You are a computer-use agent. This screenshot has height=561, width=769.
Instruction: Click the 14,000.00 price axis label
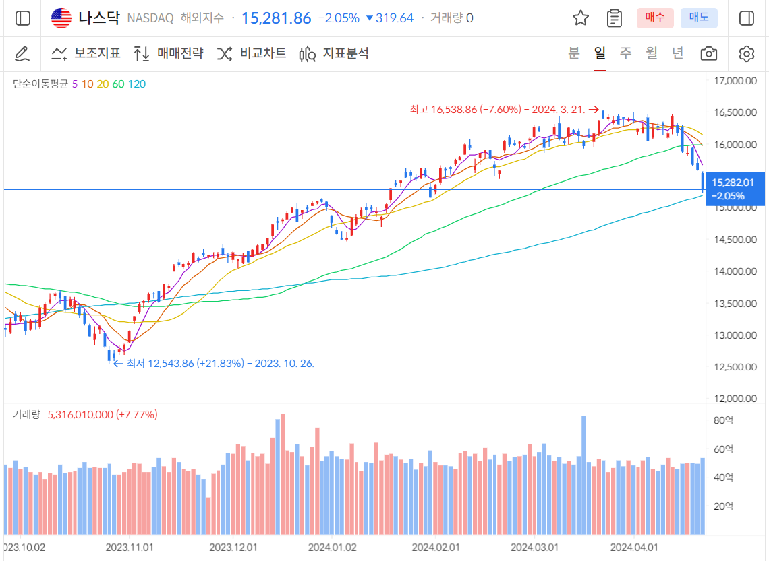coord(735,271)
